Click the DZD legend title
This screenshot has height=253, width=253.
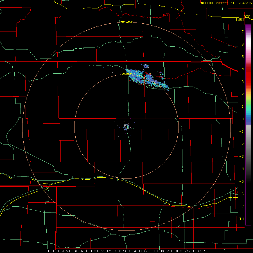click(x=247, y=17)
